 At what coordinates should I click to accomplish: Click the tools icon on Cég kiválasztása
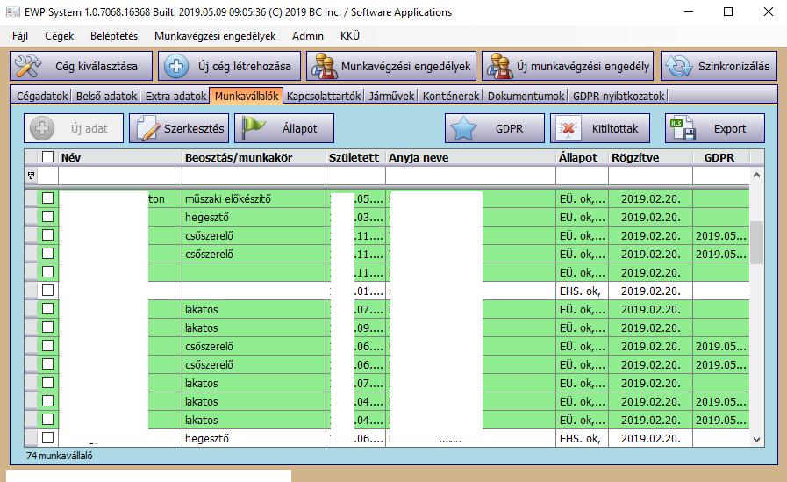(x=27, y=66)
